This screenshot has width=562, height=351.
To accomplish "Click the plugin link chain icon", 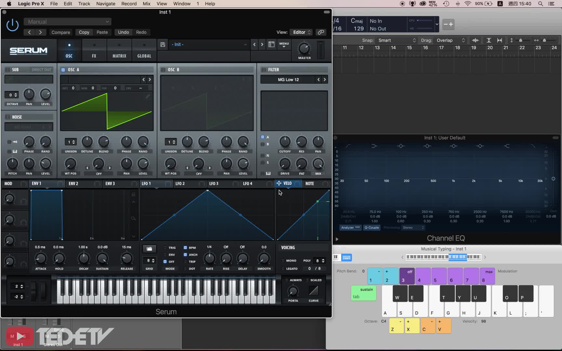I will click(321, 32).
